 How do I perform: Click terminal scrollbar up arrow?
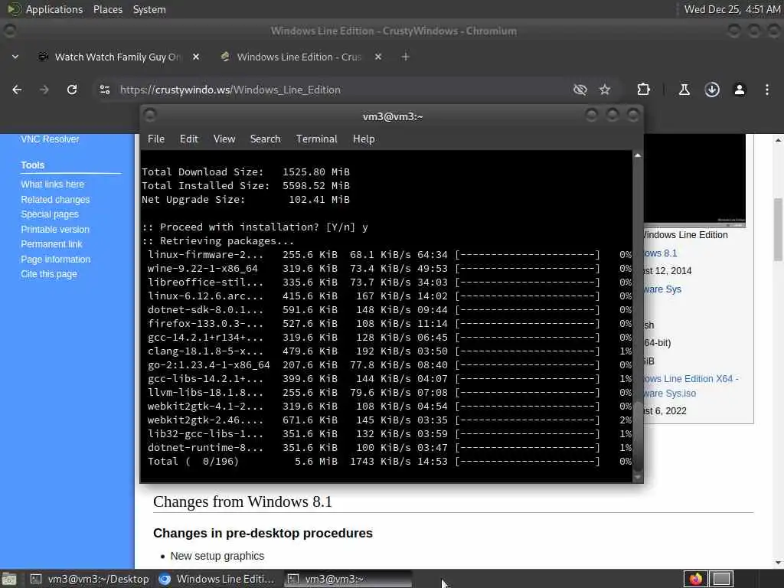638,155
